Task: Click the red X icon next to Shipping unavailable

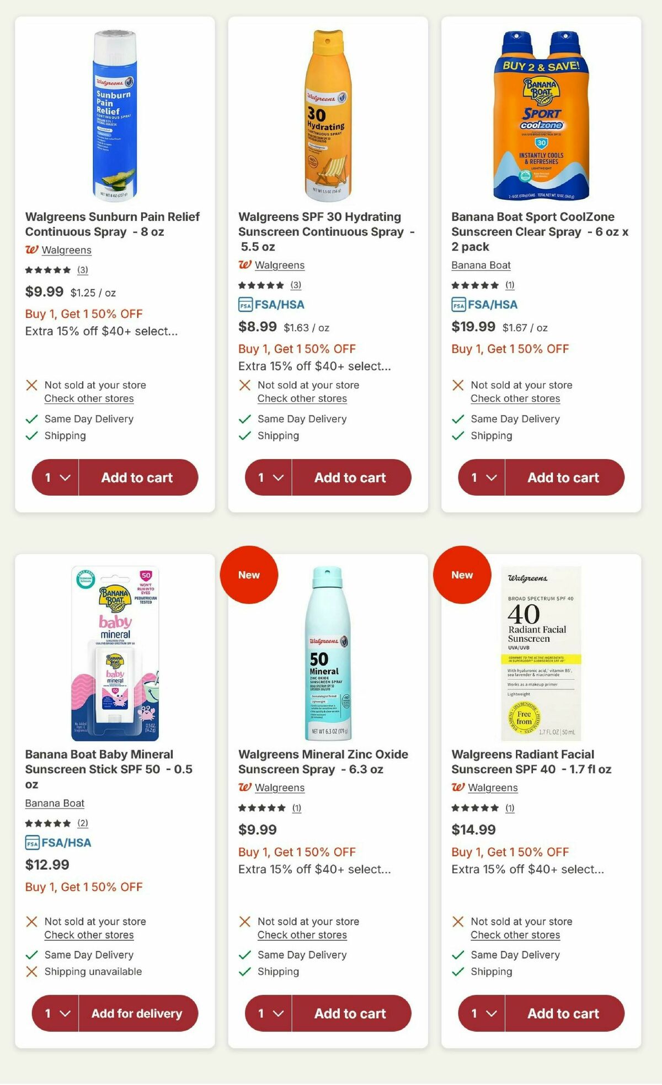Action: (x=30, y=972)
